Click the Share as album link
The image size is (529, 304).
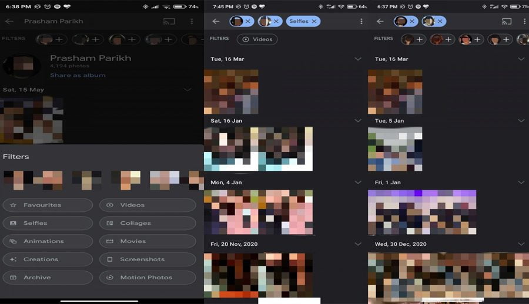click(x=78, y=75)
